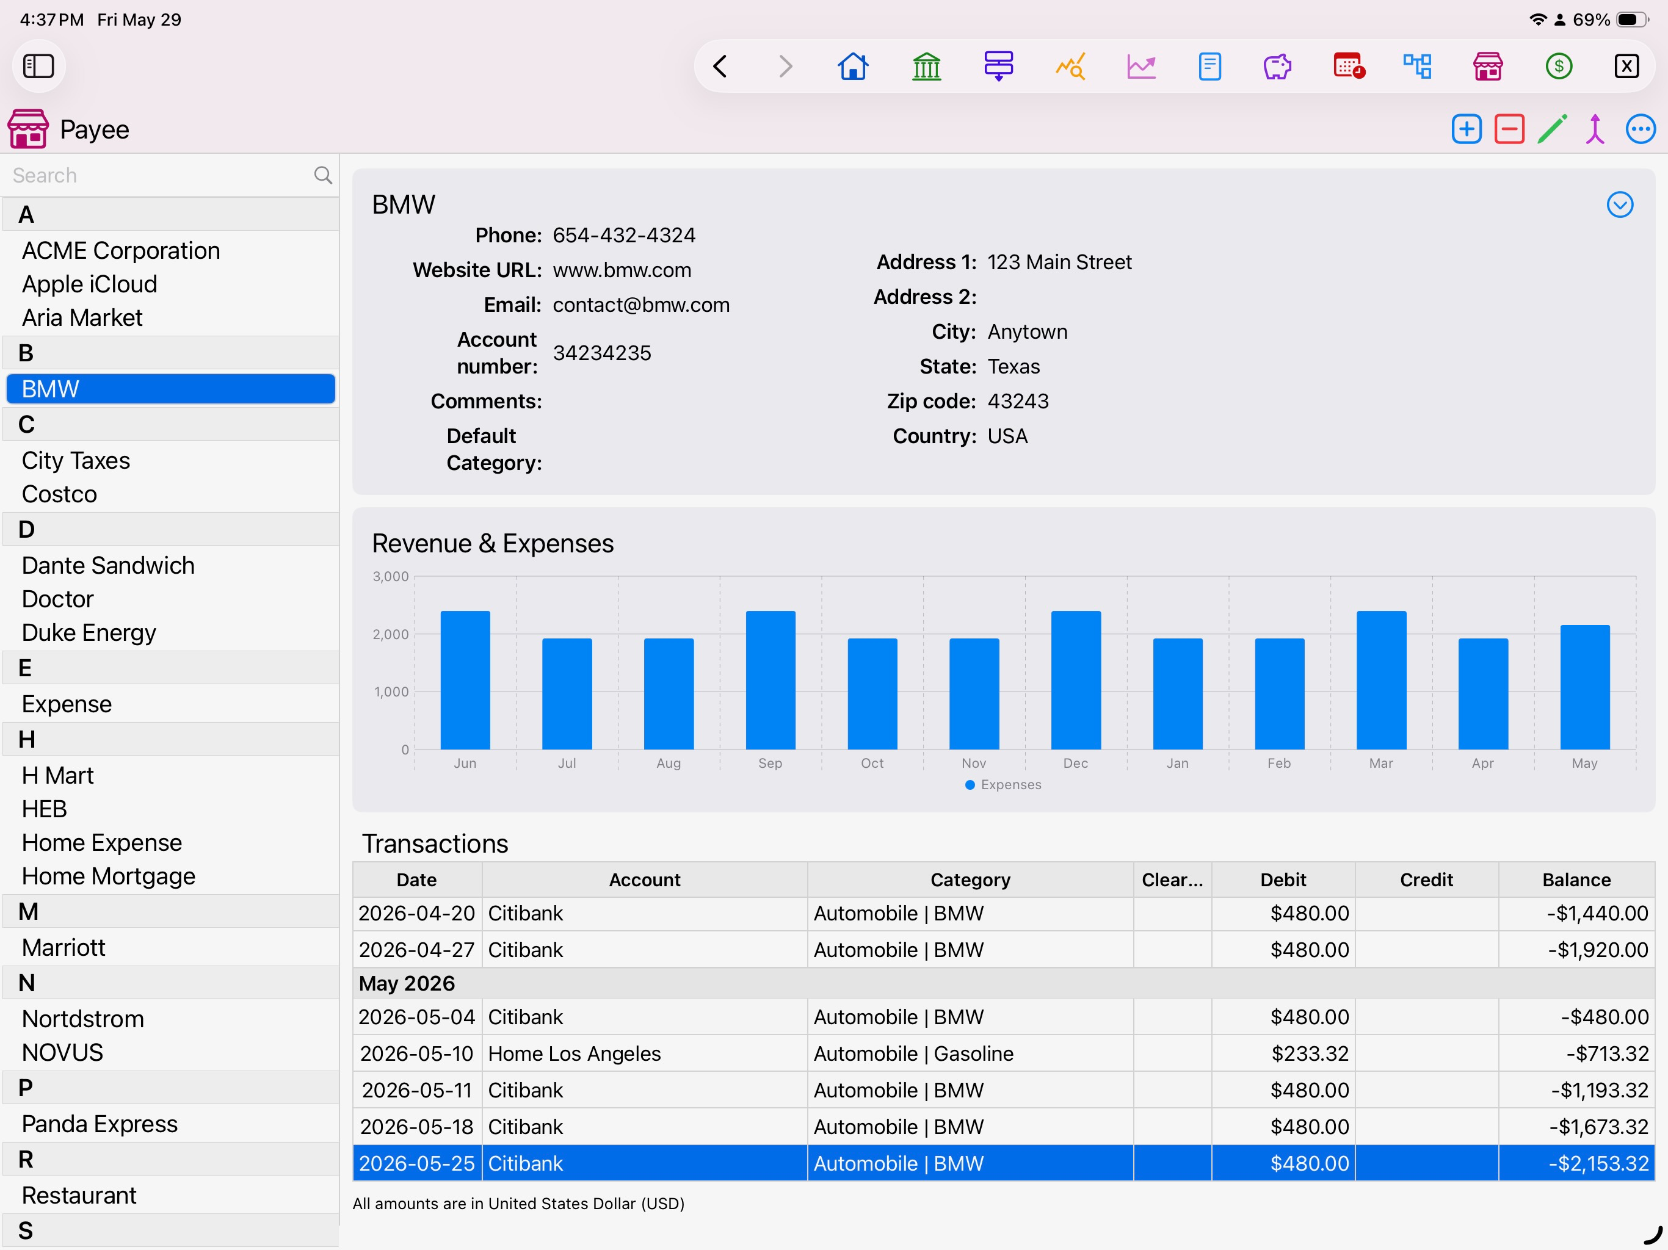Open the blue document icon
The image size is (1668, 1250).
1209,67
